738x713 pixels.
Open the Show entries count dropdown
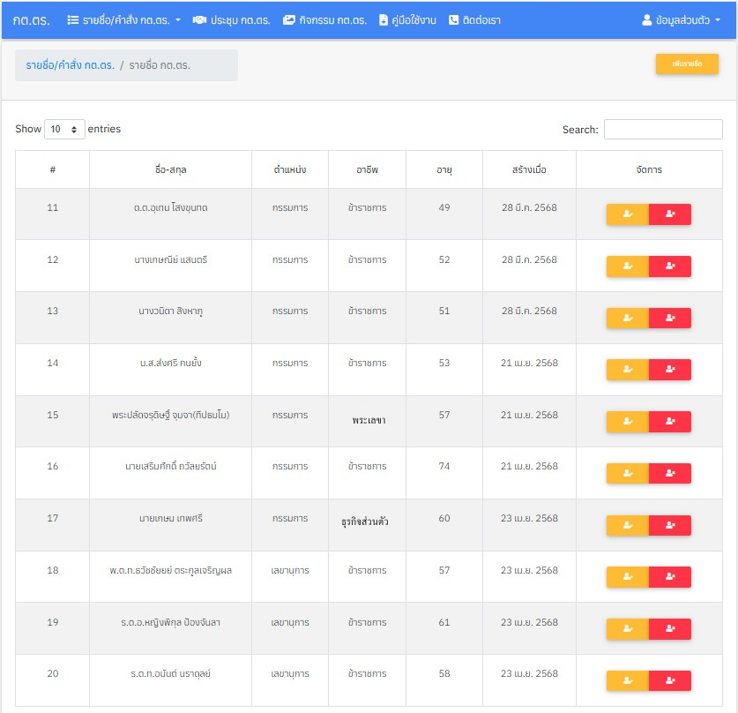pos(64,130)
